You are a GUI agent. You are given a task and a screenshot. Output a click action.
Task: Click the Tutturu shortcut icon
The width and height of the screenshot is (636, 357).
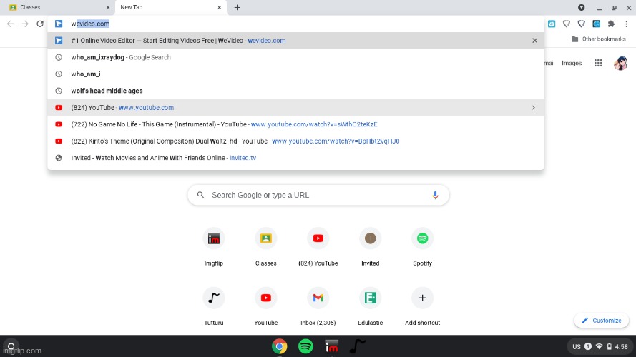213,298
